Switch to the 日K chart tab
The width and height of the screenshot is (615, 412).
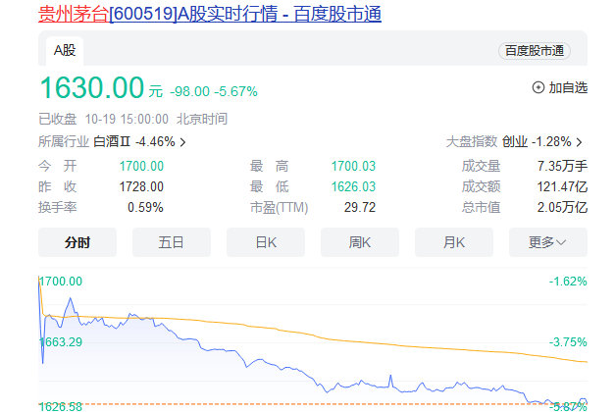tap(266, 242)
